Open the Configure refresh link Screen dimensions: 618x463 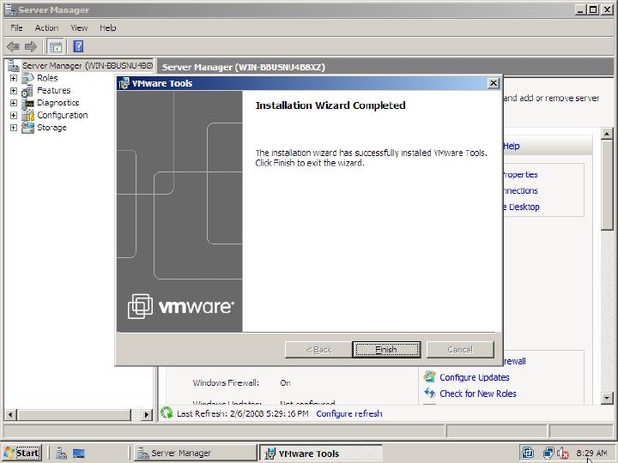click(x=348, y=414)
